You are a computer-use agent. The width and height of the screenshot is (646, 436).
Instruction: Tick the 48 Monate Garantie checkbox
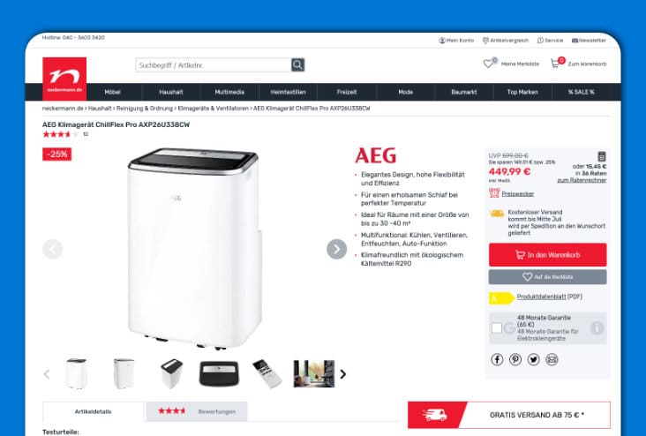coord(497,328)
